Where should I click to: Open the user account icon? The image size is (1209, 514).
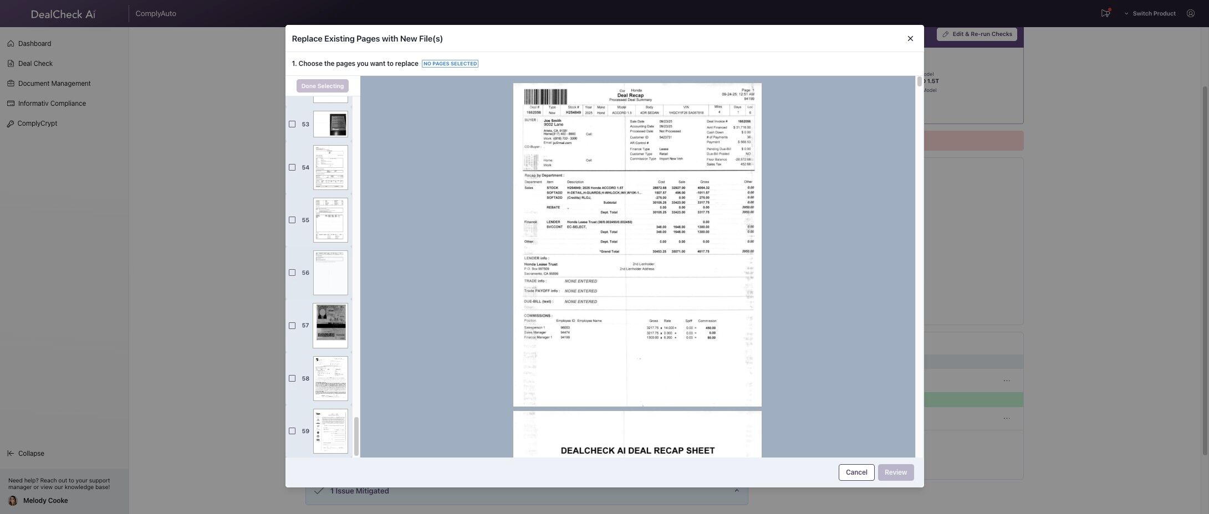[x=1191, y=13]
